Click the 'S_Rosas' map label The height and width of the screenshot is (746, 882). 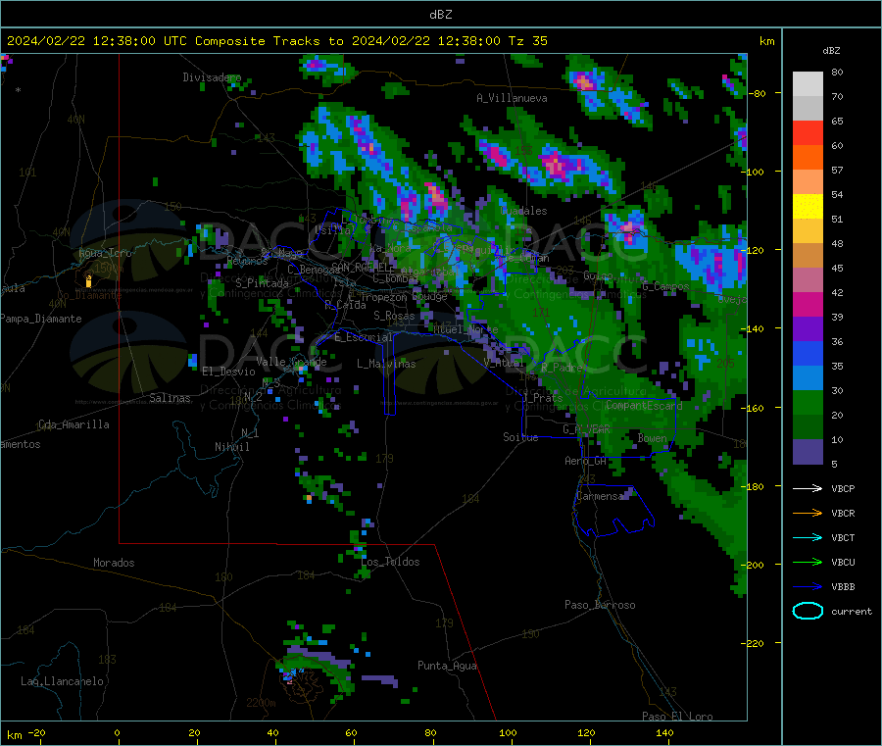394,317
